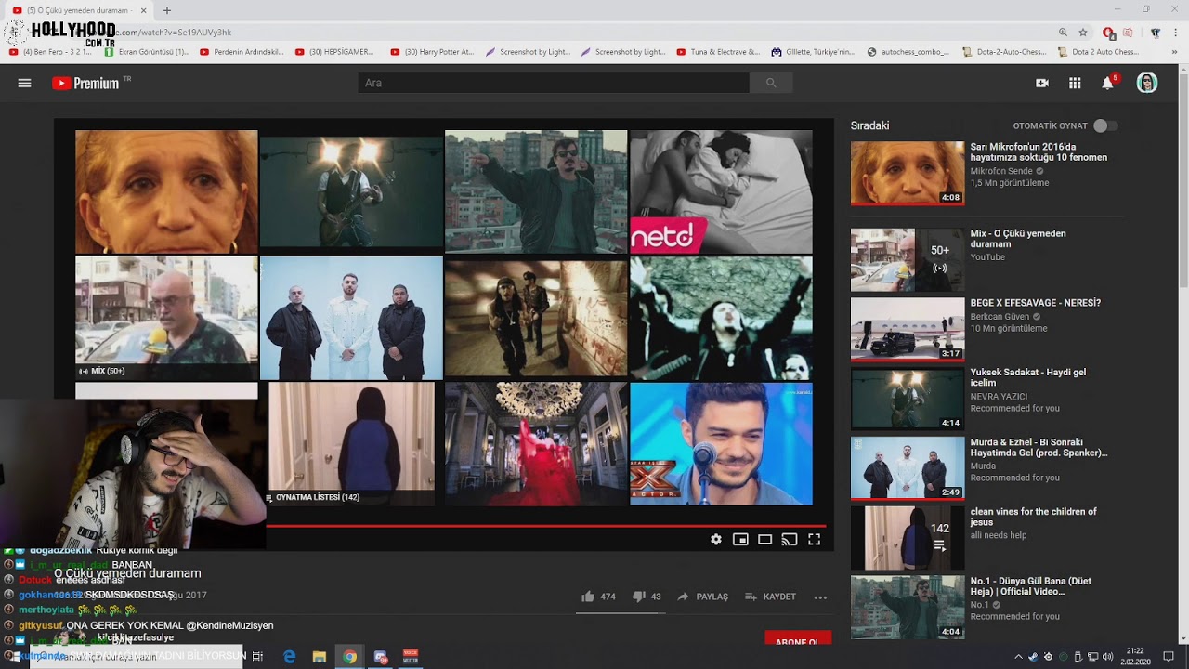Viewport: 1189px width, 669px height.
Task: Open the Dota-2-Auto-Chess bookmark
Action: pyautogui.click(x=1005, y=52)
